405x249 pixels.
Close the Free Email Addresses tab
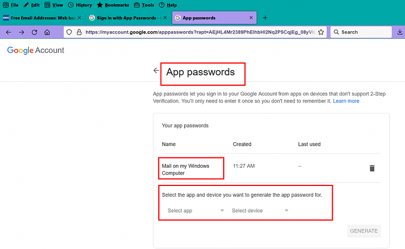[x=79, y=18]
